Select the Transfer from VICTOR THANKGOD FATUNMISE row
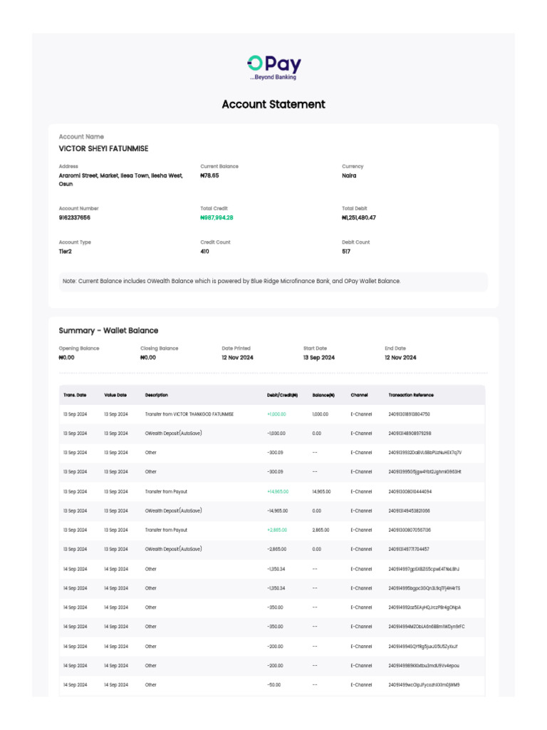The height and width of the screenshot is (730, 547). tap(189, 414)
